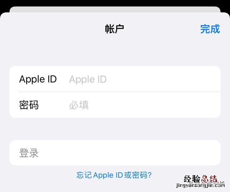Tap the 登录 sign-in button
The image size is (230, 192).
tap(115, 153)
